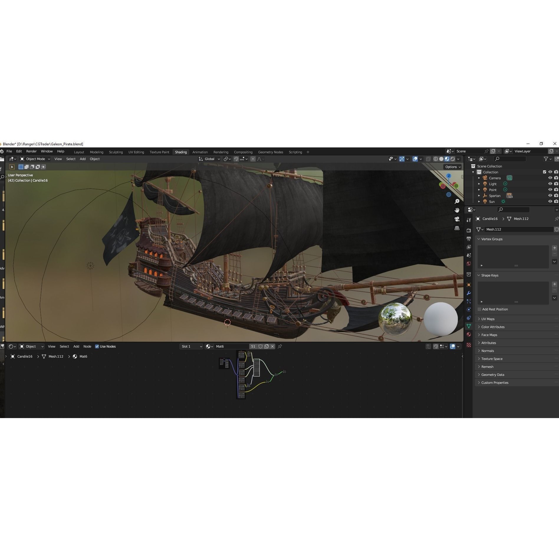Toggle the Use Nodes checkbox

pyautogui.click(x=97, y=346)
